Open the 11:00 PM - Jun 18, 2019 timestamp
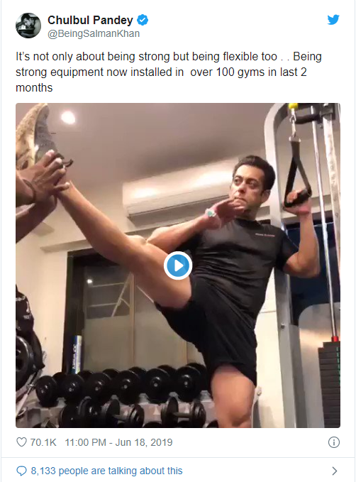Viewport: 356px width, 482px height. [x=118, y=442]
